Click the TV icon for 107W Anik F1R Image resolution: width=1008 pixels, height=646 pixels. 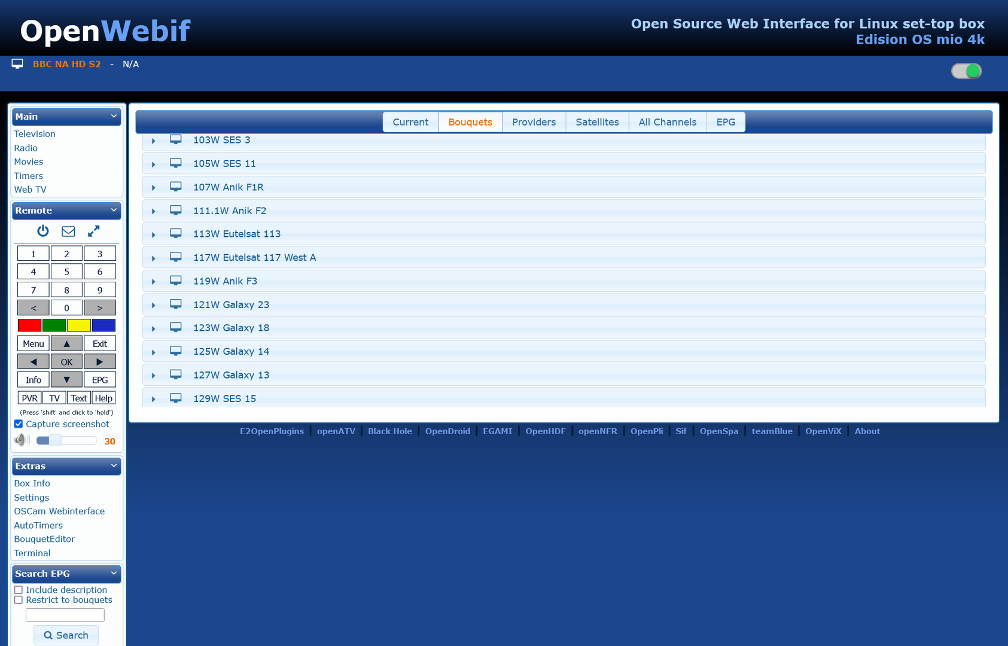point(176,187)
